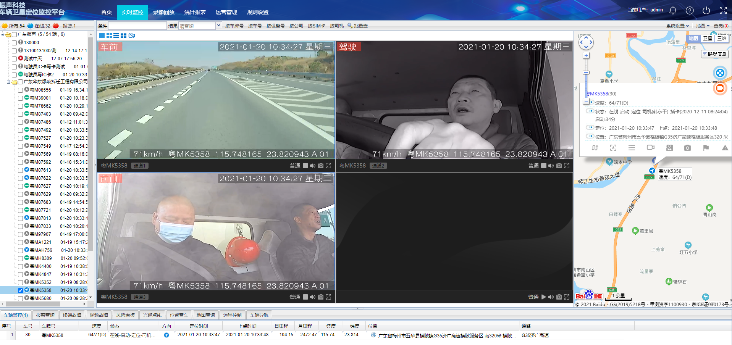Collapse the 广东振声 tree group
The image size is (732, 345).
pyautogui.click(x=3, y=34)
